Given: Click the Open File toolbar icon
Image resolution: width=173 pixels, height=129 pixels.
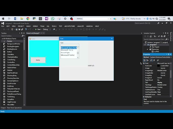Looking at the screenshot, I should pos(16,29).
